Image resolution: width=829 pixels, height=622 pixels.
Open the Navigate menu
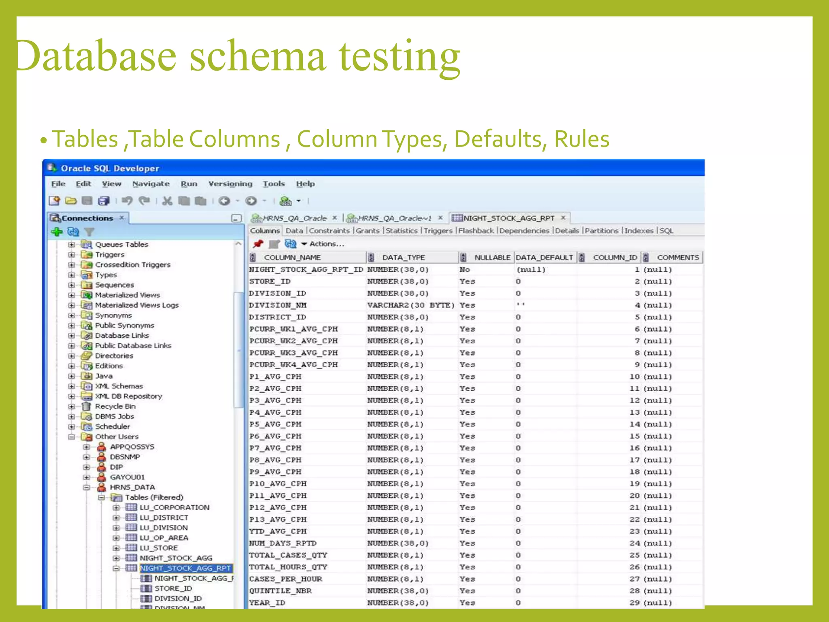[x=151, y=184]
